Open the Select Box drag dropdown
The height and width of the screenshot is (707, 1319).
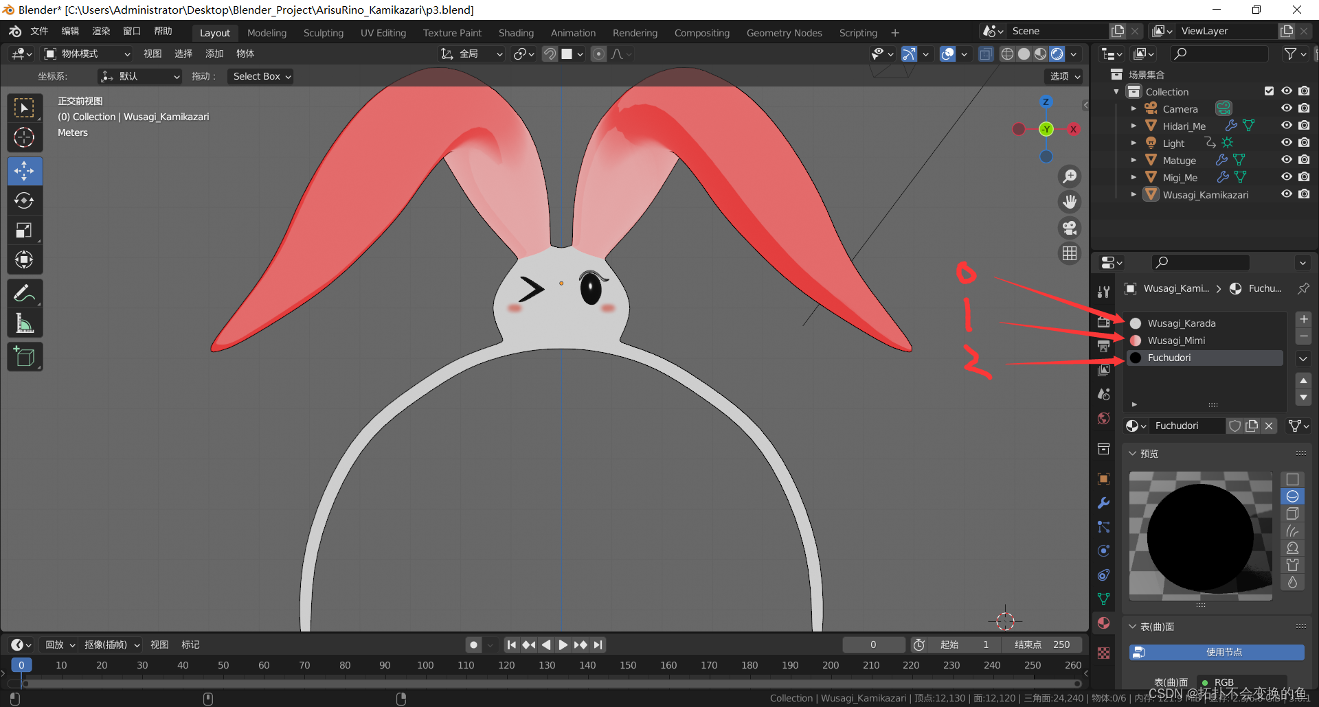[261, 76]
